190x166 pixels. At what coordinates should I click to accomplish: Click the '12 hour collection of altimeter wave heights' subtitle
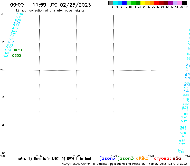(50, 10)
